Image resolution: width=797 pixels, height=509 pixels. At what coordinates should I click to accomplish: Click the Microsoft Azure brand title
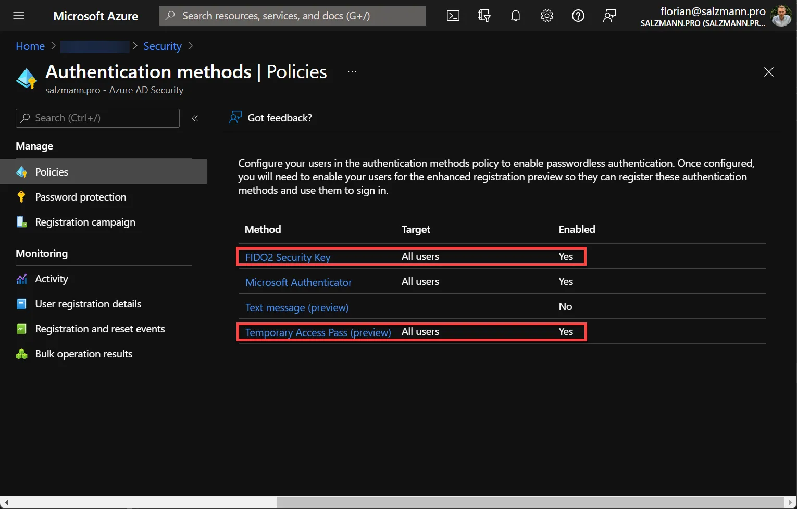(x=96, y=16)
